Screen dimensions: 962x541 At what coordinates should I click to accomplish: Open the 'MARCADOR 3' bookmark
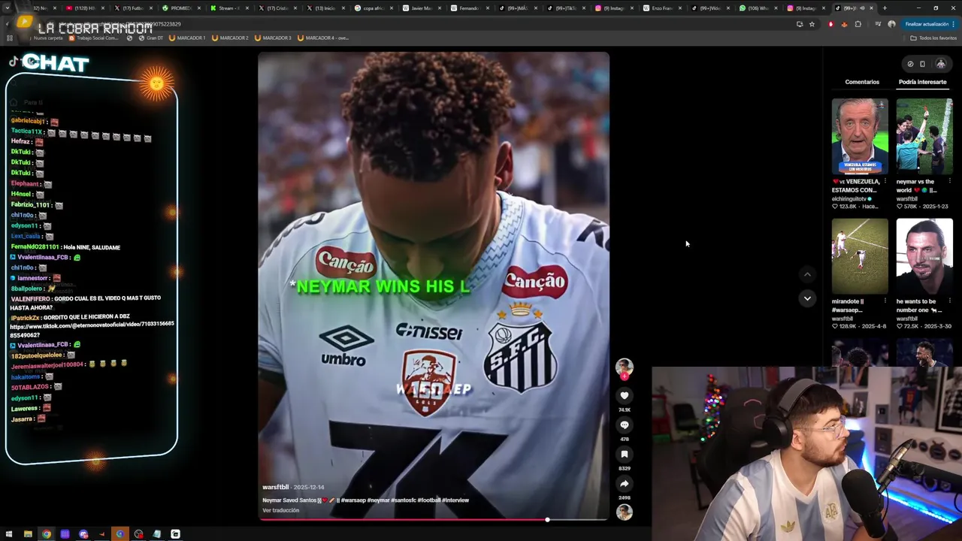click(x=273, y=38)
